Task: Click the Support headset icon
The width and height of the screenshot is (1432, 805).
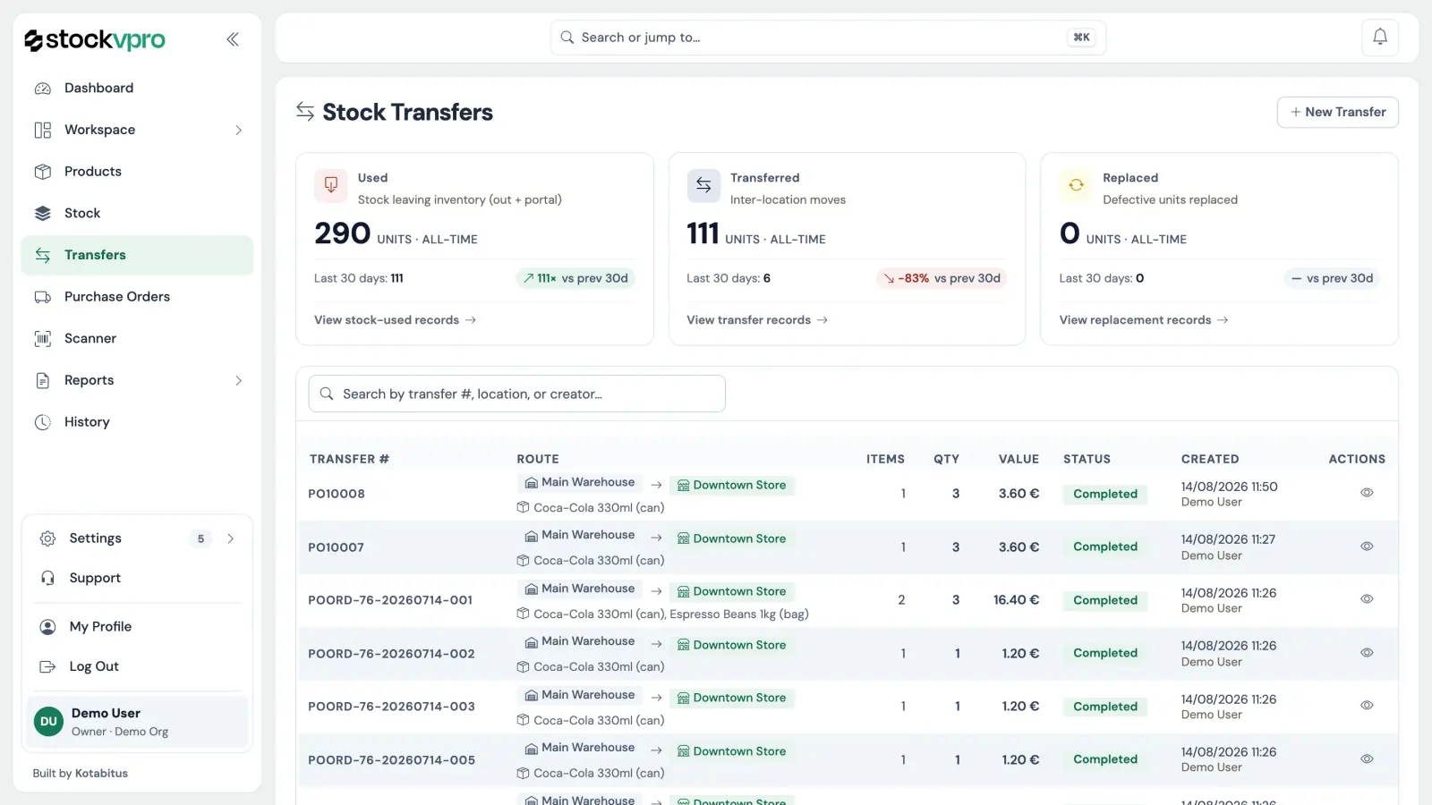Action: pyautogui.click(x=48, y=579)
